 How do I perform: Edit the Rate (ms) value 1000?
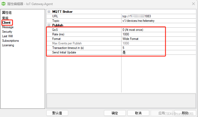pos(159,34)
